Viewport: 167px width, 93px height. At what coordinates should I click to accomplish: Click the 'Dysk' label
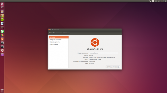point(87,63)
